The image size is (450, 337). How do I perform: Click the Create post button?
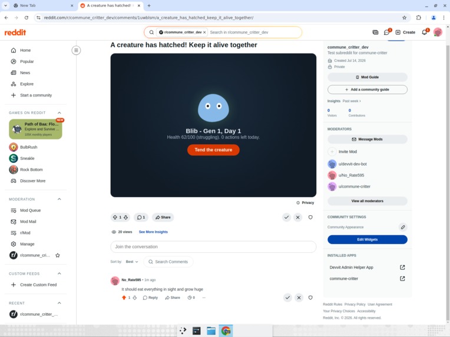pos(405,32)
